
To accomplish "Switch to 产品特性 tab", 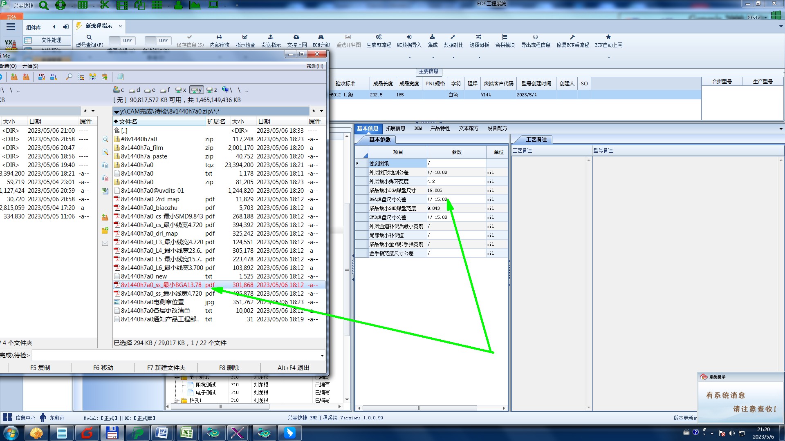I will (440, 128).
